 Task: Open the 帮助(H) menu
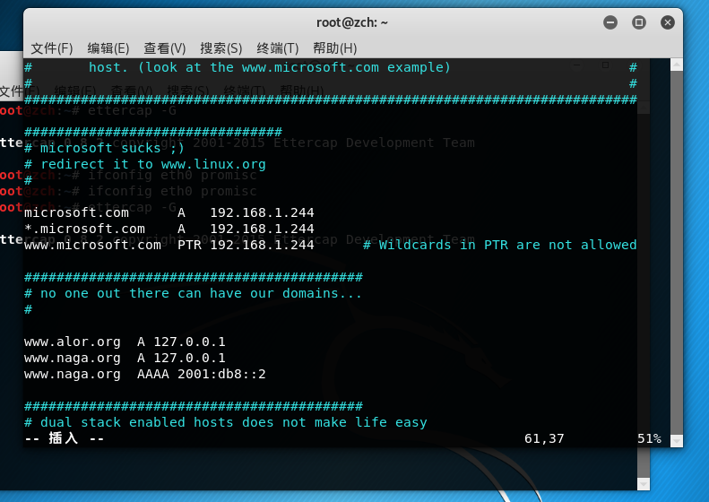[x=334, y=48]
